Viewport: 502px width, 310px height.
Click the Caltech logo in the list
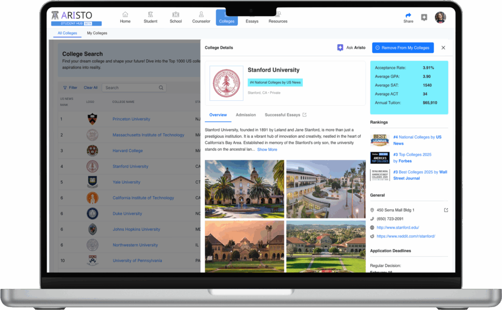[x=92, y=198]
